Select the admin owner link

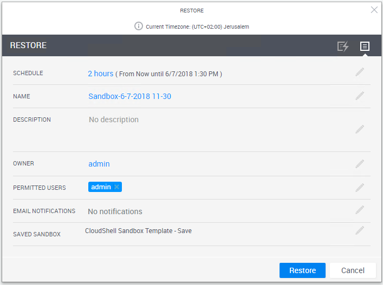click(x=99, y=164)
